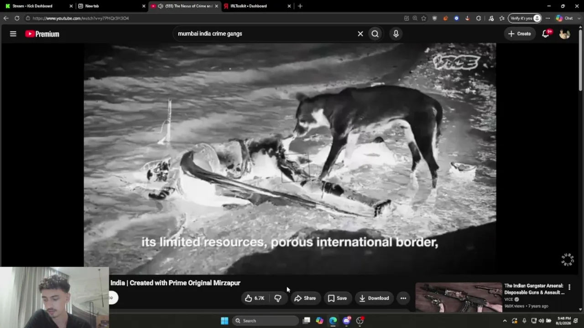
Task: Share the video
Action: tap(305, 298)
